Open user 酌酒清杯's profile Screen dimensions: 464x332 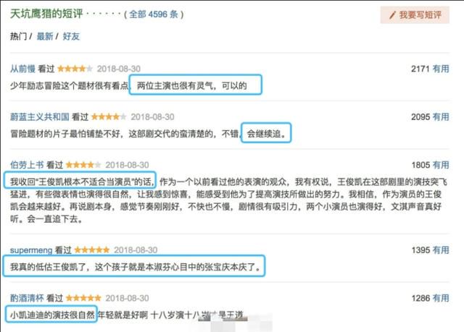pyautogui.click(x=27, y=298)
